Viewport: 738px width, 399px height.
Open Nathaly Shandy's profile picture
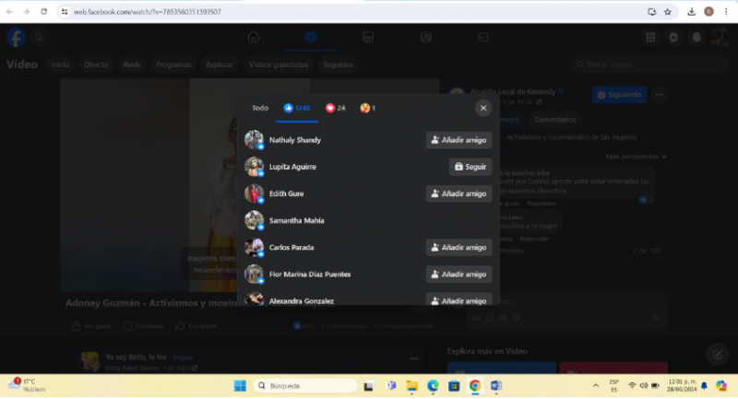[254, 139]
